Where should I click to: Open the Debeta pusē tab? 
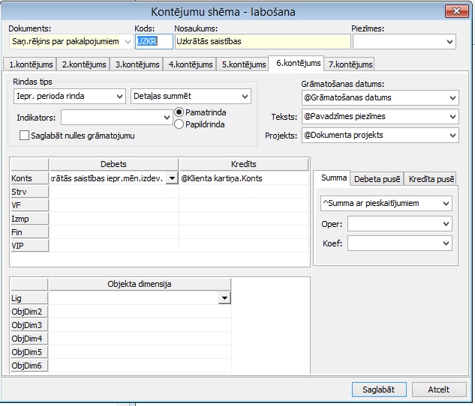[377, 178]
